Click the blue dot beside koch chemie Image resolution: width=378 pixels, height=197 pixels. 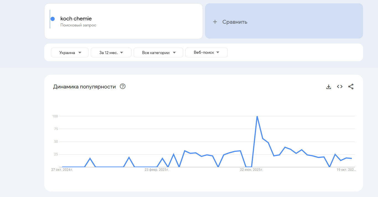[x=53, y=19]
